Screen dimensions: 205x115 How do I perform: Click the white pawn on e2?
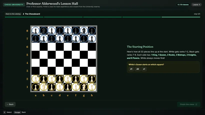coord(68,79)
